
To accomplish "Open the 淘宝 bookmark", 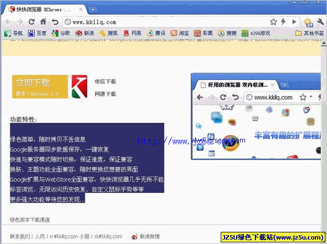I will click(179, 33).
